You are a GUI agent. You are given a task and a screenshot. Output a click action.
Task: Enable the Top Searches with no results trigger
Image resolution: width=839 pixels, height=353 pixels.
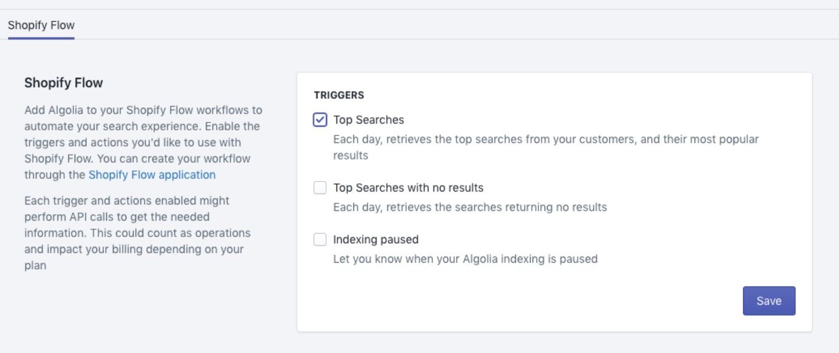[x=321, y=187]
